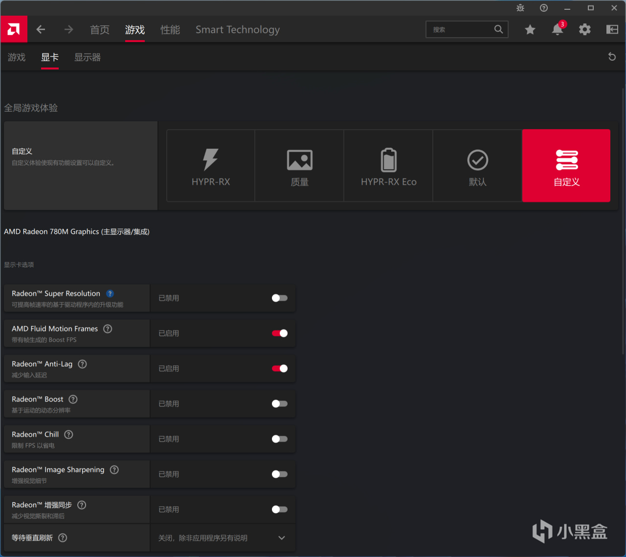Screen dimensions: 626x557
Task: Go back with the left arrow
Action: click(x=41, y=30)
